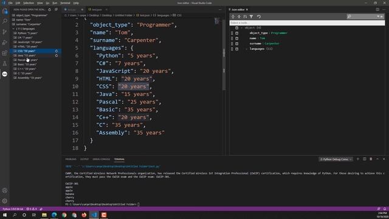Click the "Select a node" path field

click(307, 23)
